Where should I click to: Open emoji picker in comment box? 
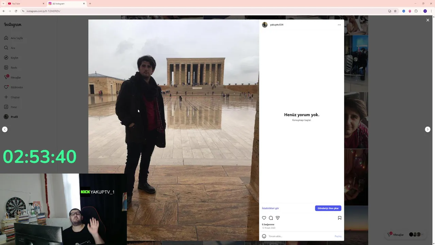(264, 236)
